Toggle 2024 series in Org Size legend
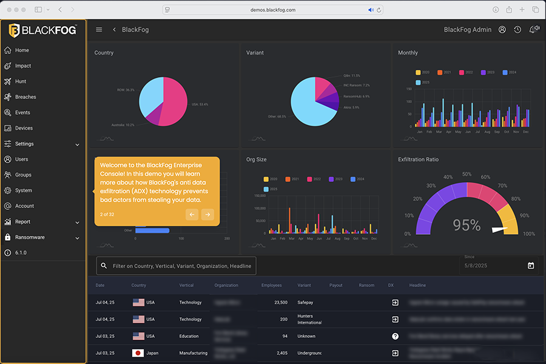Screen dimensions: 546x364 pyautogui.click(x=357, y=179)
